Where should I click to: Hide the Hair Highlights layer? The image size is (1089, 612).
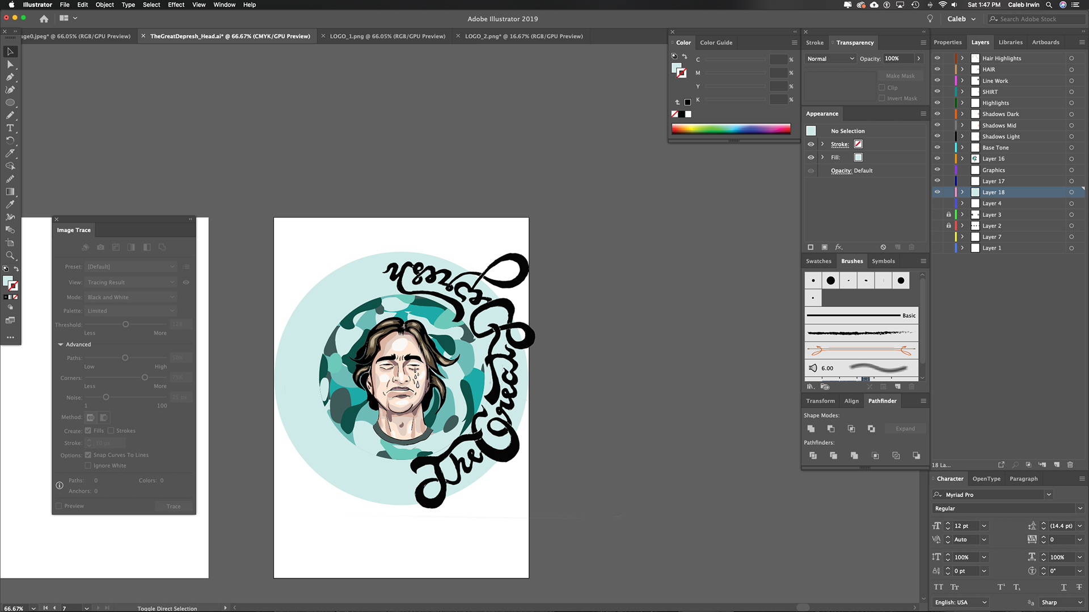(x=938, y=58)
